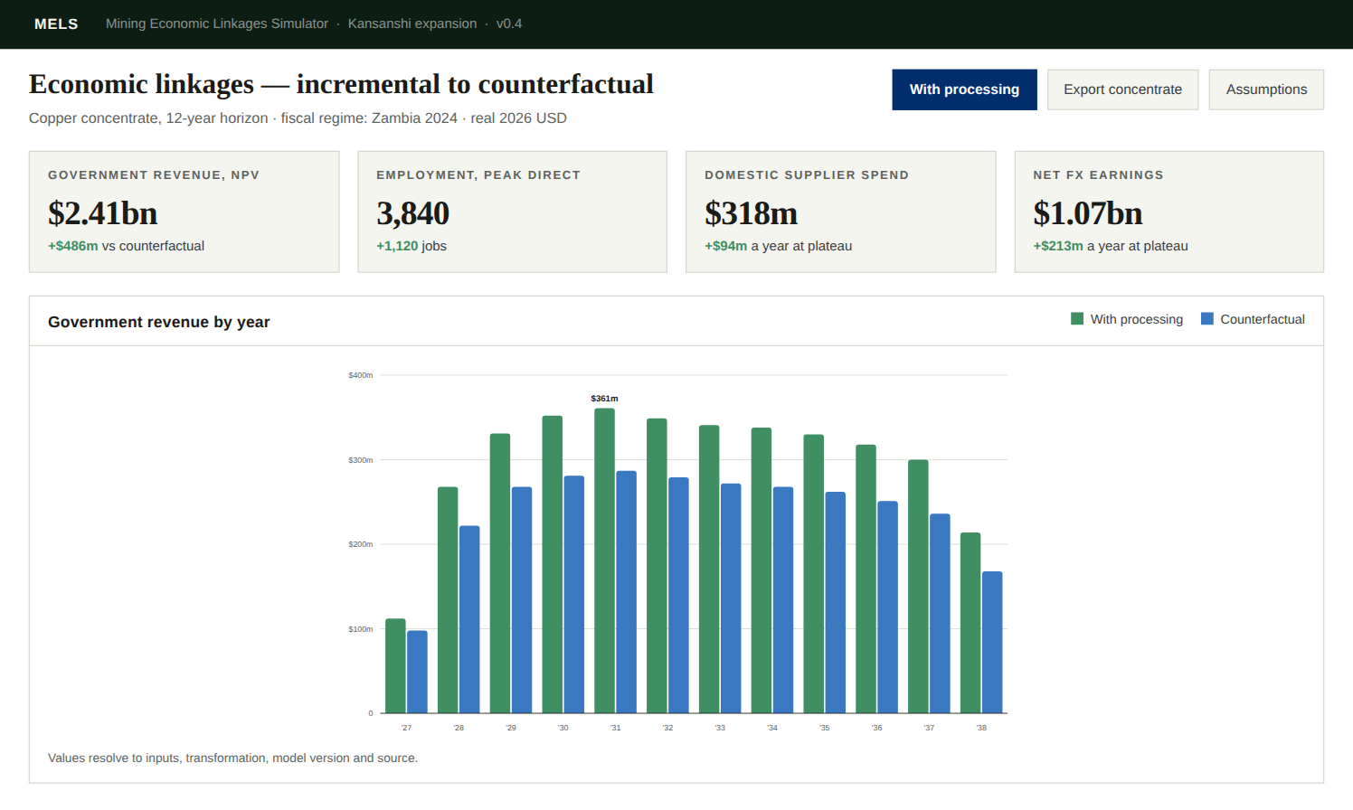
Task: Click +$94m a year at plateau
Action: (x=779, y=246)
